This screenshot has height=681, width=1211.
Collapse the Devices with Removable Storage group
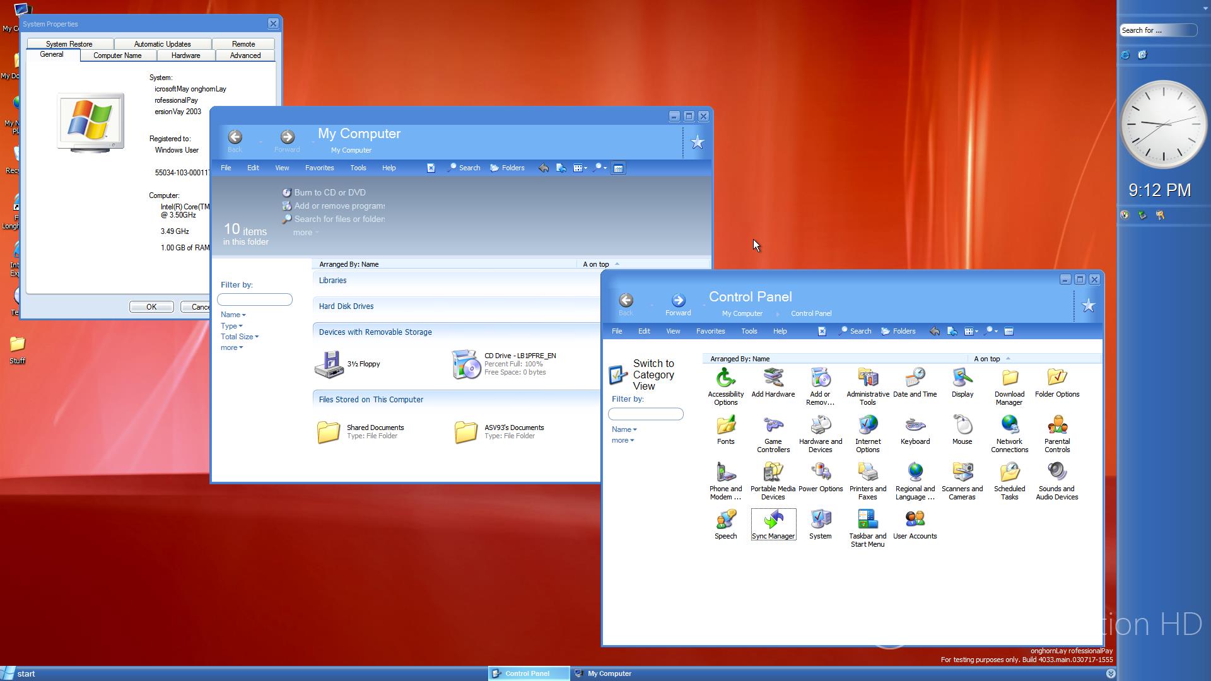pos(375,332)
